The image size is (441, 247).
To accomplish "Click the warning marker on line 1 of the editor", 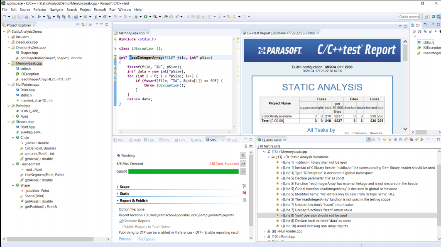I will click(x=115, y=39).
